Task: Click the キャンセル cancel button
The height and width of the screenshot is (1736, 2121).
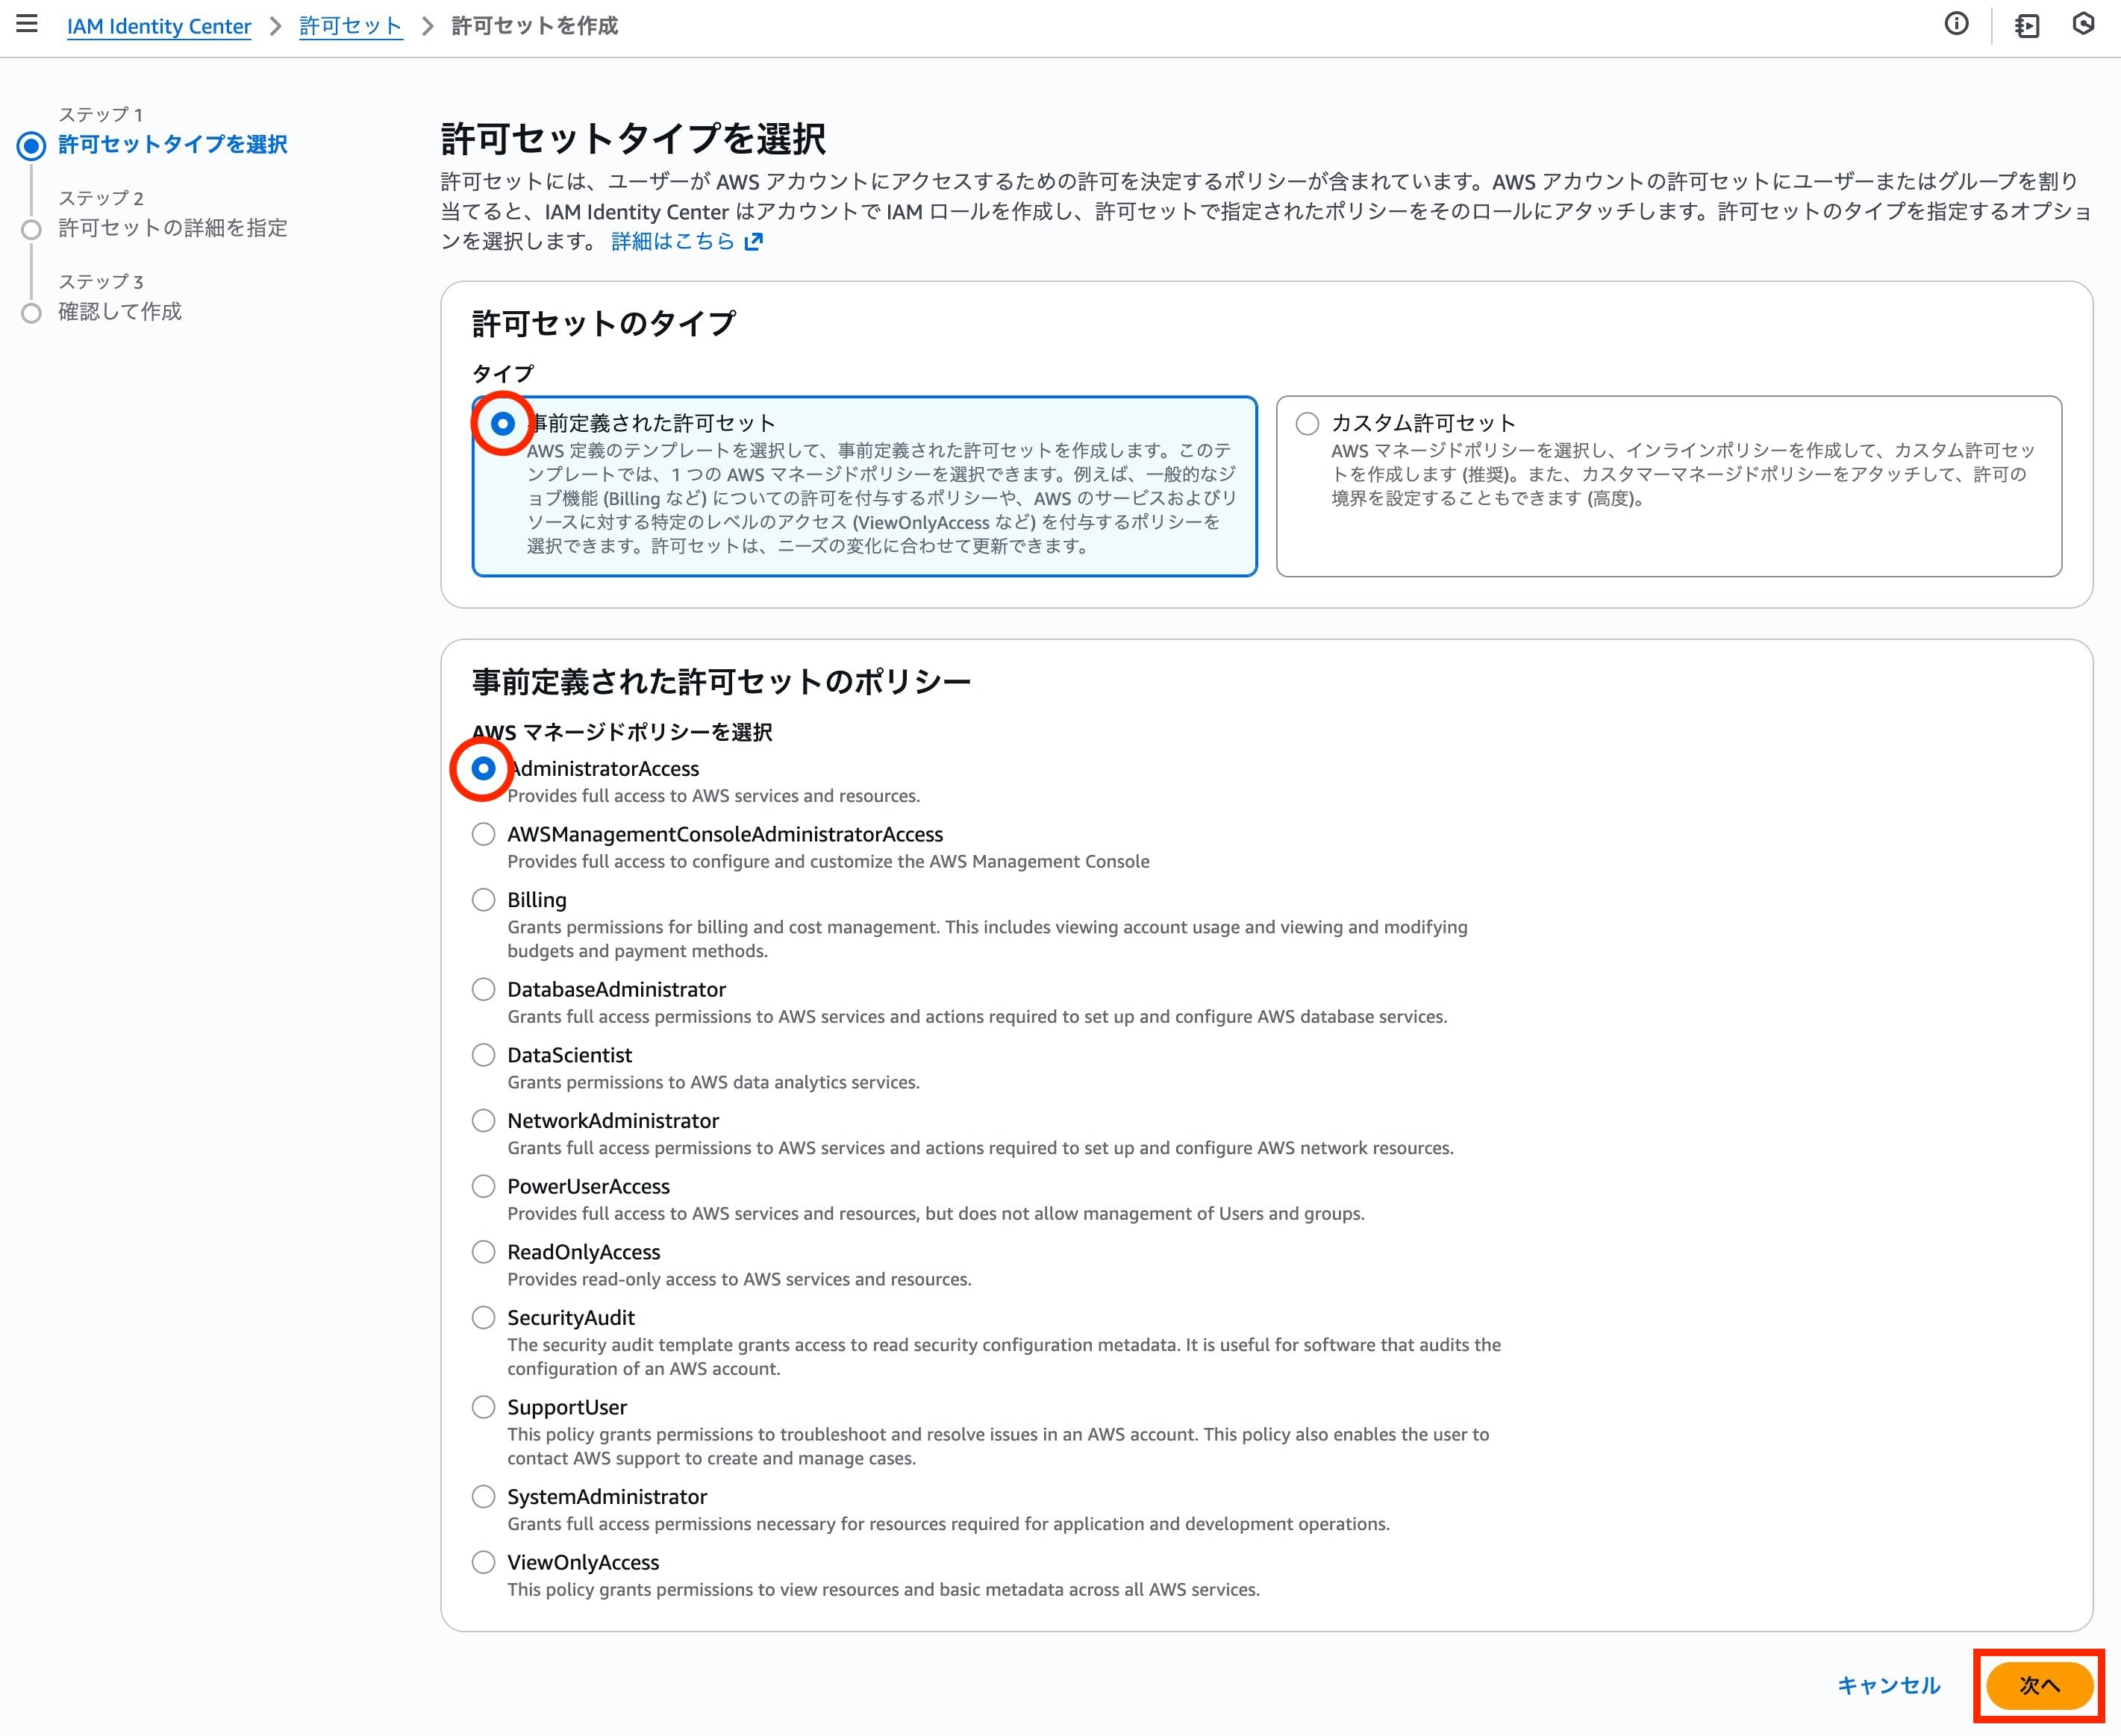Action: click(x=1888, y=1686)
